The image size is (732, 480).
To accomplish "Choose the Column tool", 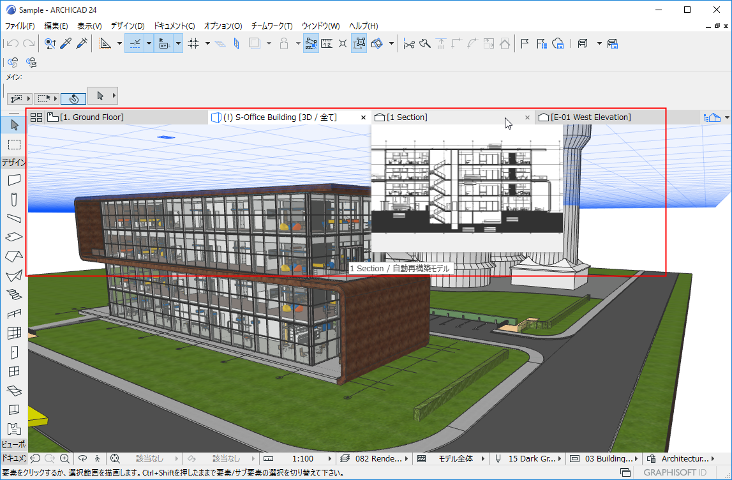I will [x=14, y=199].
